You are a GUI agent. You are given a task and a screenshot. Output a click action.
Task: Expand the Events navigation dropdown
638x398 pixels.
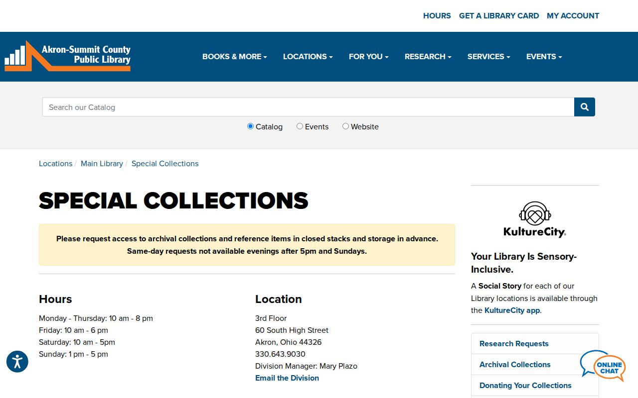tap(544, 57)
